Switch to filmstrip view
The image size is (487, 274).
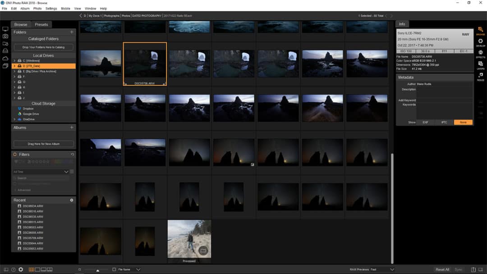pyautogui.click(x=44, y=269)
